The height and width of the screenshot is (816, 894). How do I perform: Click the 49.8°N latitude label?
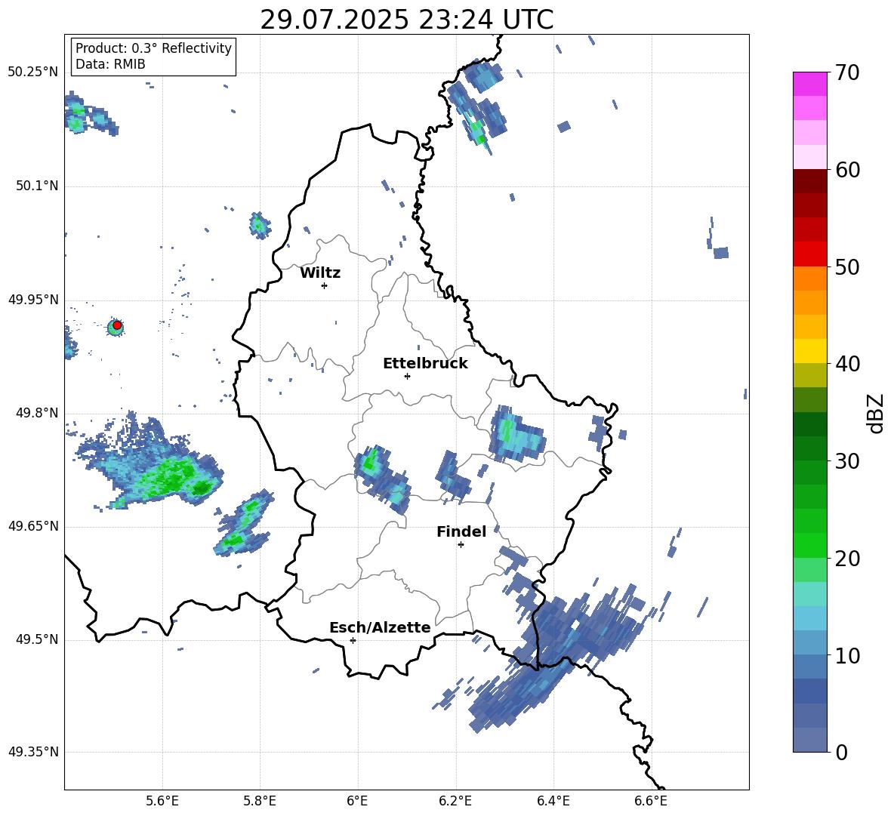37,413
